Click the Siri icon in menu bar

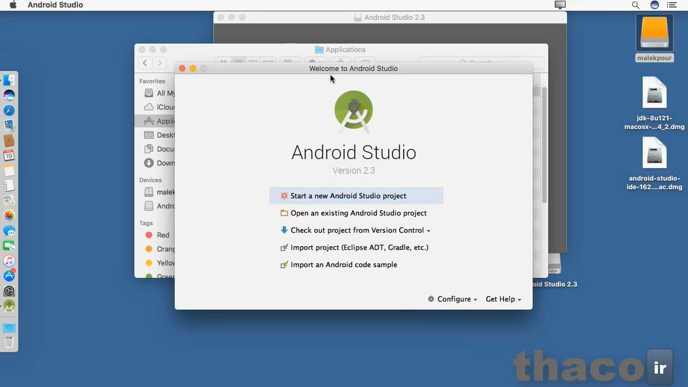(x=654, y=5)
